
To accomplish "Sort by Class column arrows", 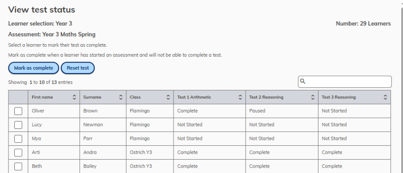I will [168, 97].
